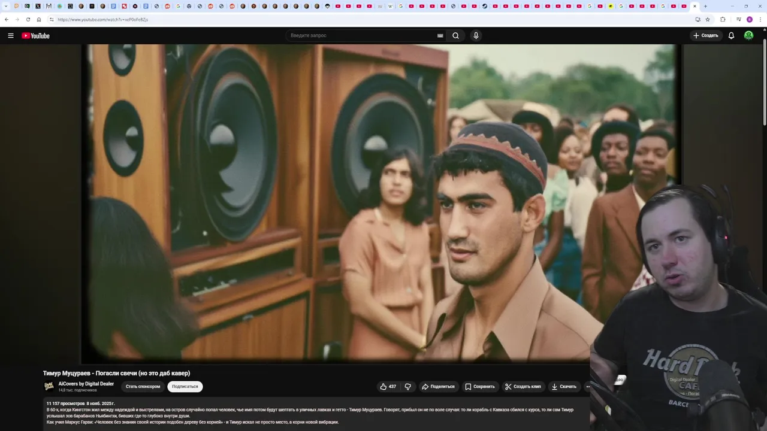
Task: Click the dislike thumbs-down icon
Action: [x=408, y=387]
